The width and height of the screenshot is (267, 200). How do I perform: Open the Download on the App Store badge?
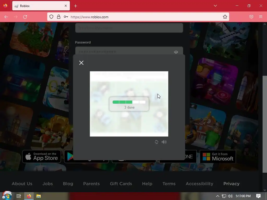(x=41, y=157)
